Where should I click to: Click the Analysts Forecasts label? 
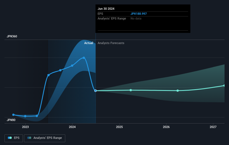point(111,43)
